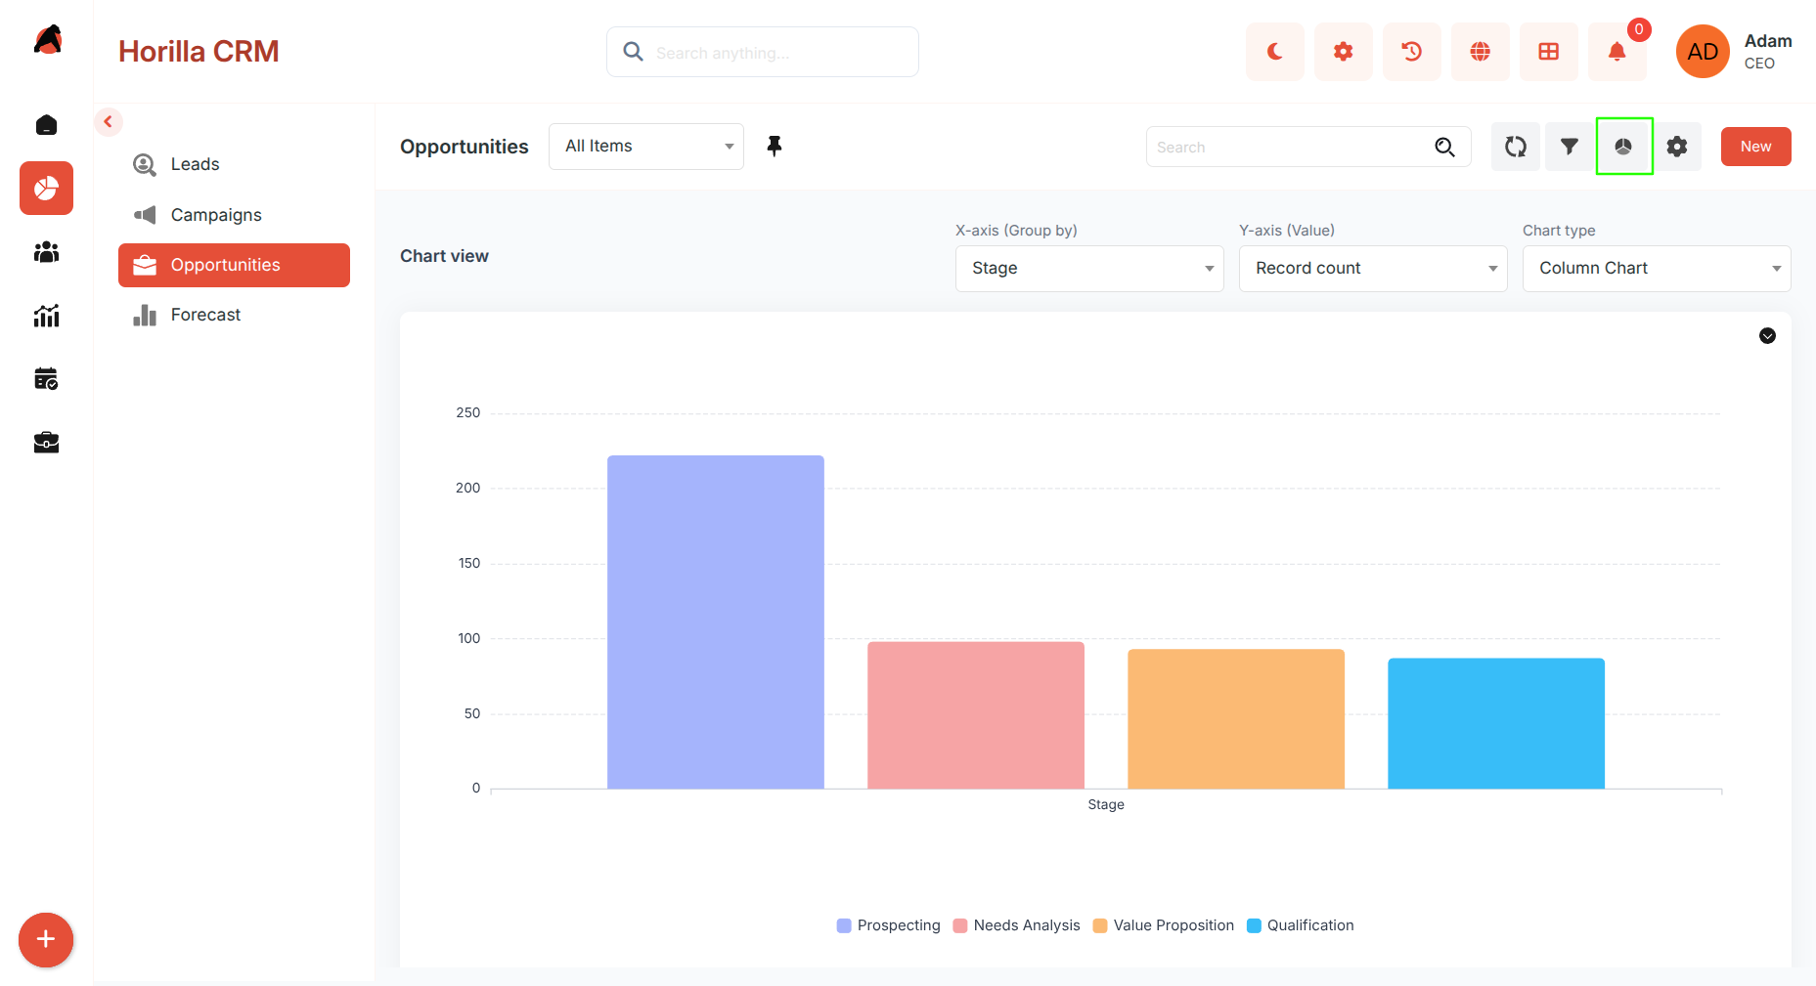Screen dimensions: 1816x986
Task: Open the people group icon in left rail
Action: tap(46, 252)
